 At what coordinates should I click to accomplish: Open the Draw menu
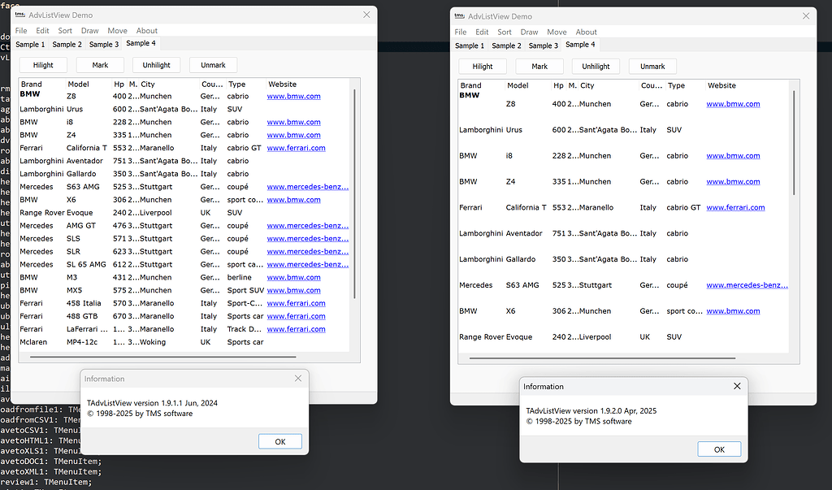tap(89, 30)
